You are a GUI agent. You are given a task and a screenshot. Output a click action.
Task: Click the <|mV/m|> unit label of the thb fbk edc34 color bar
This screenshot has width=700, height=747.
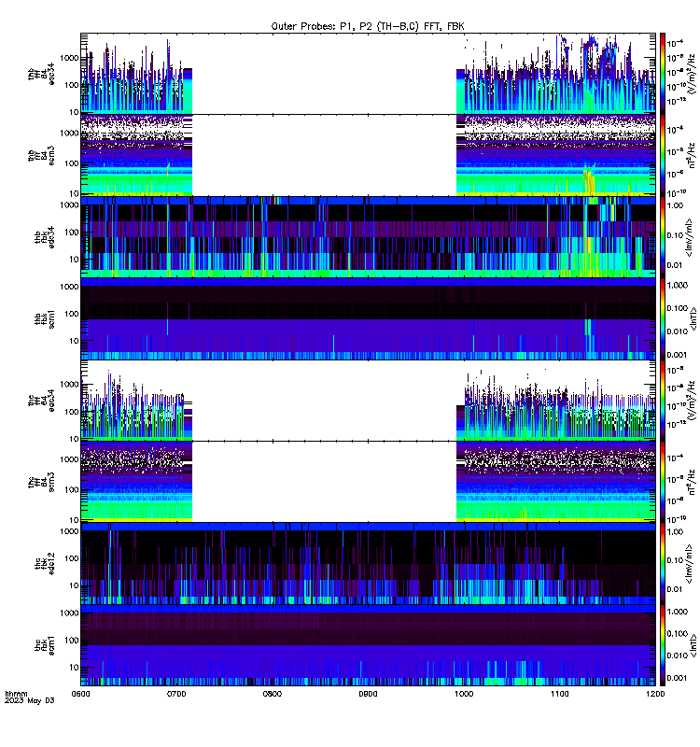pyautogui.click(x=688, y=237)
